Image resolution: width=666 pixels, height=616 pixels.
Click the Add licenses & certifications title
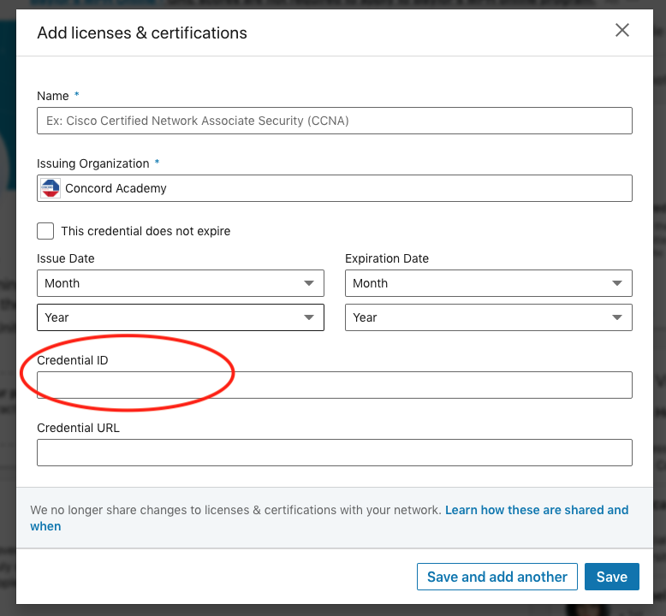tap(142, 33)
